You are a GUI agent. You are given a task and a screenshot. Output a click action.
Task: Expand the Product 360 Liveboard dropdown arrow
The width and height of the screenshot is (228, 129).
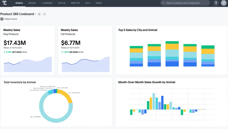[35, 14]
